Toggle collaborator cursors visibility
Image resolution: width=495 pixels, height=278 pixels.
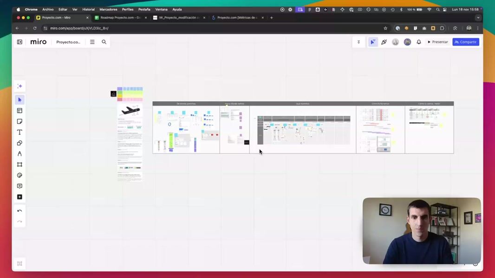point(373,42)
